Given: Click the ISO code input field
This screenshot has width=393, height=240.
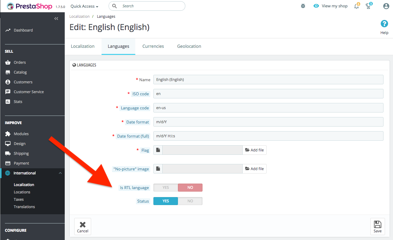Looking at the screenshot, I should click(268, 94).
